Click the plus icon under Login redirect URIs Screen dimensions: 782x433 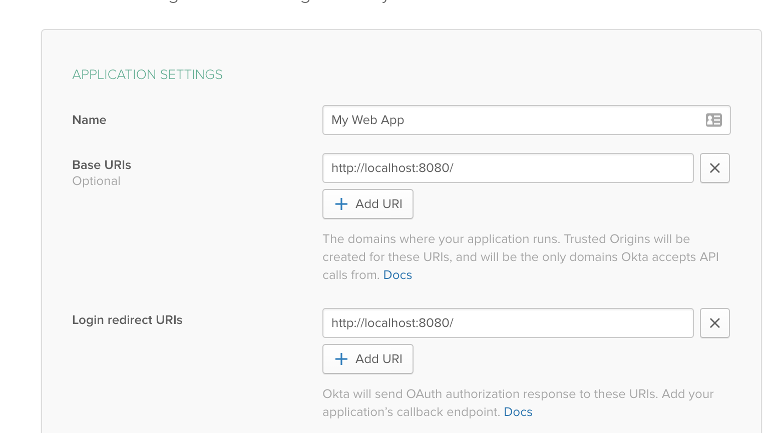341,359
